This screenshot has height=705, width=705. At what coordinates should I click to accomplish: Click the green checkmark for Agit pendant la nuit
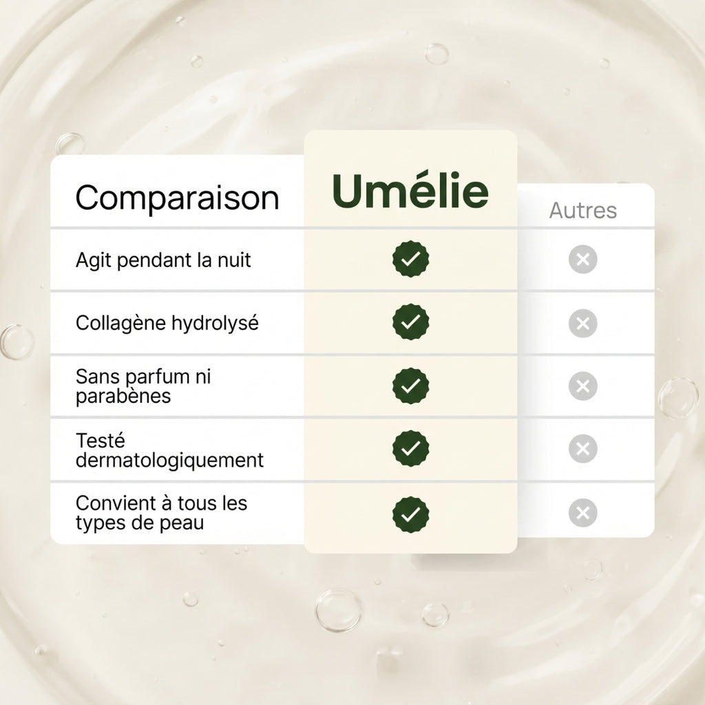pyautogui.click(x=410, y=259)
